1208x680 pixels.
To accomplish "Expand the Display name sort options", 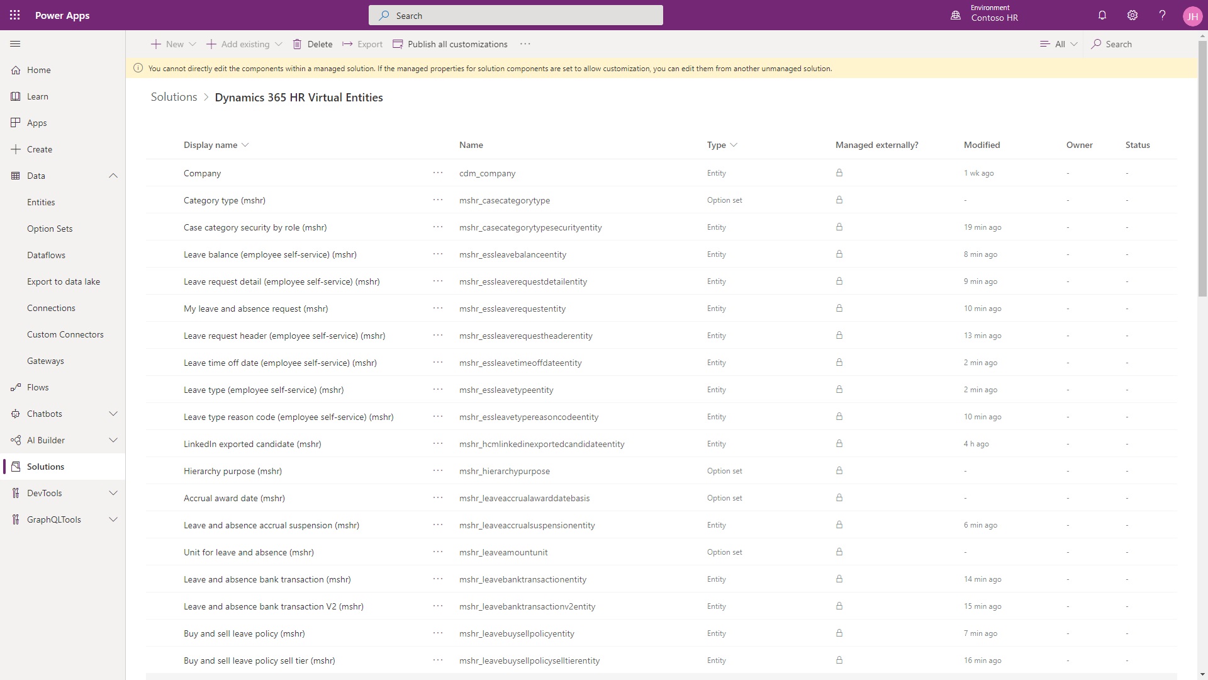I will [x=244, y=144].
